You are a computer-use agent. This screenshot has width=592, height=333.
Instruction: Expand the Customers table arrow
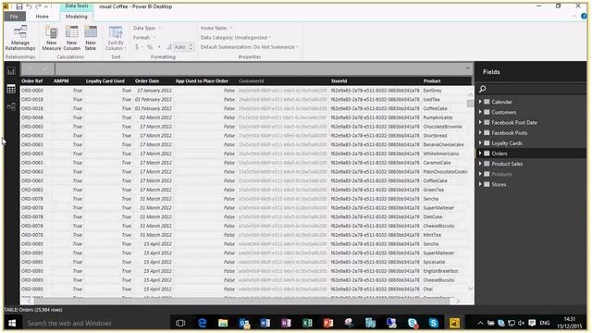(x=480, y=112)
